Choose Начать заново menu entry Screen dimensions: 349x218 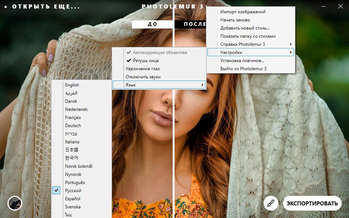251,20
